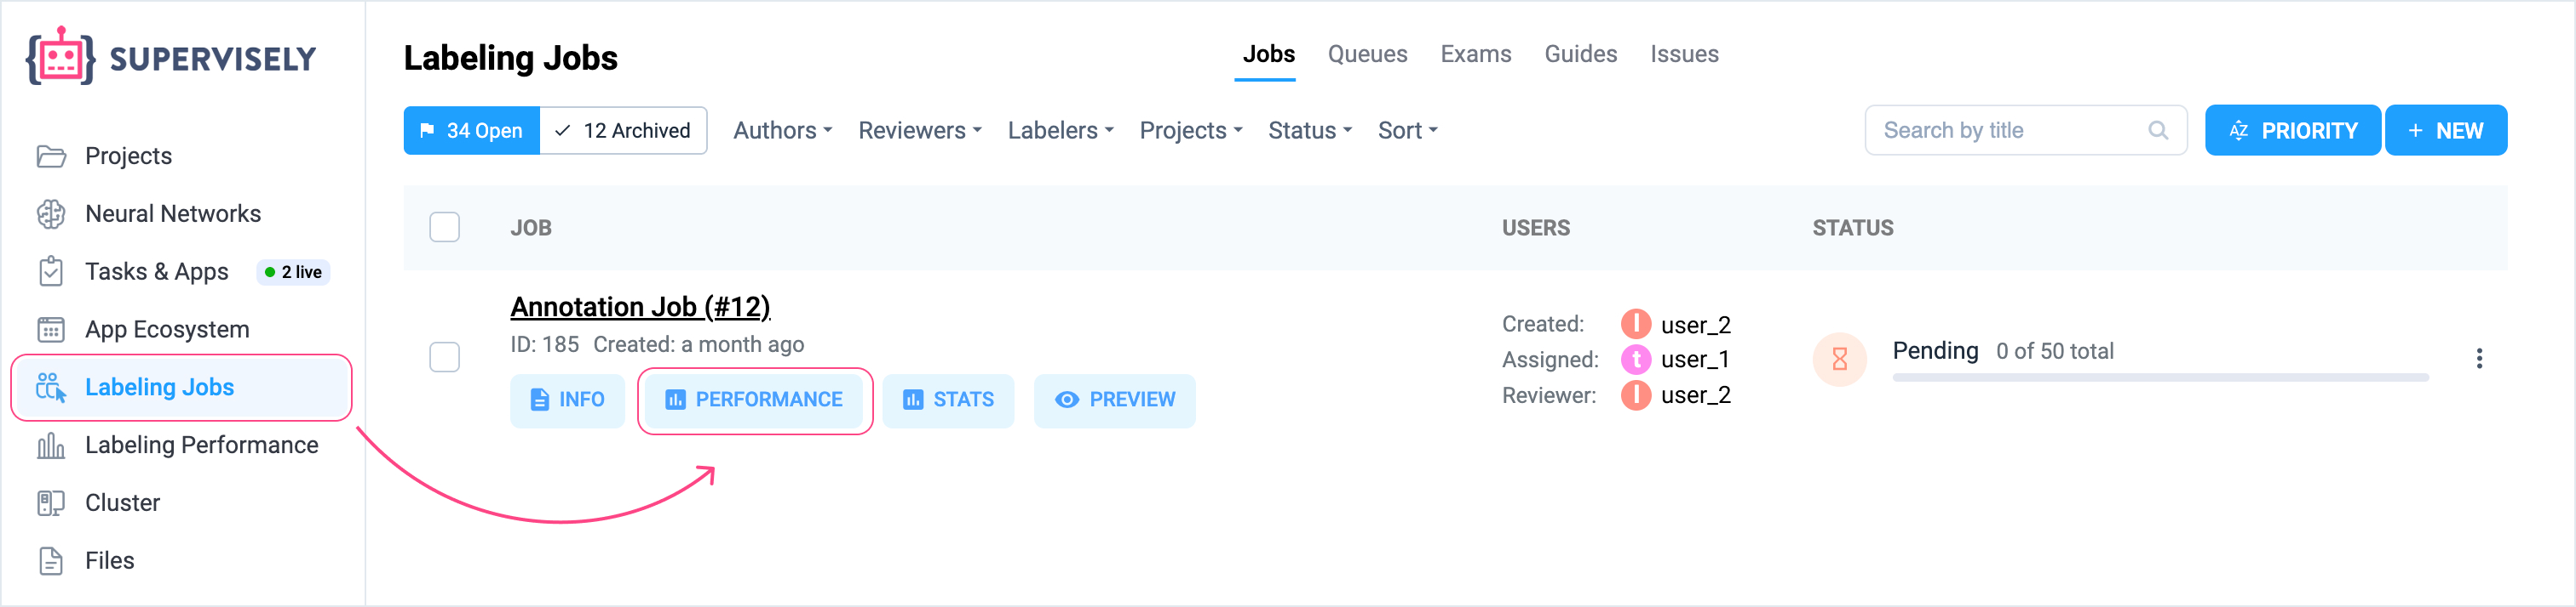Expand the Sort dropdown

[x=1407, y=131]
